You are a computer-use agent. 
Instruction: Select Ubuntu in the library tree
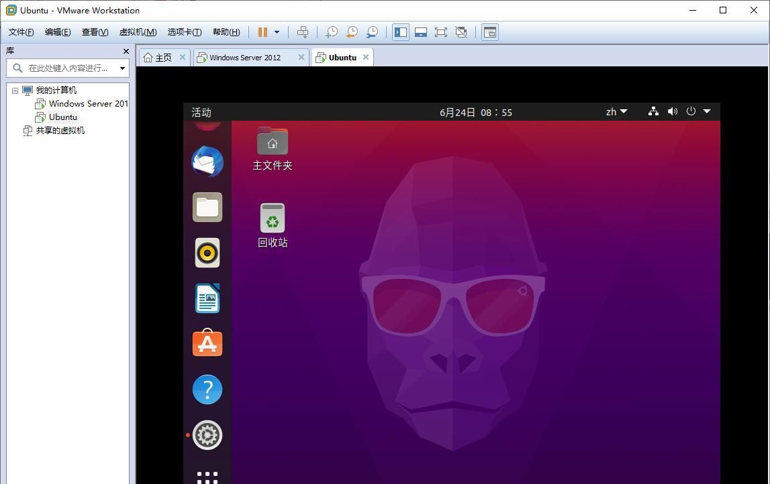tap(62, 117)
